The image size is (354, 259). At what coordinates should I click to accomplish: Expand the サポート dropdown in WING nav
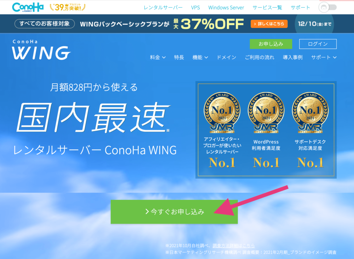(324, 57)
